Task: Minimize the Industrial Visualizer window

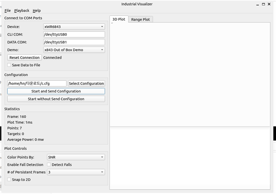Action: (258, 4)
